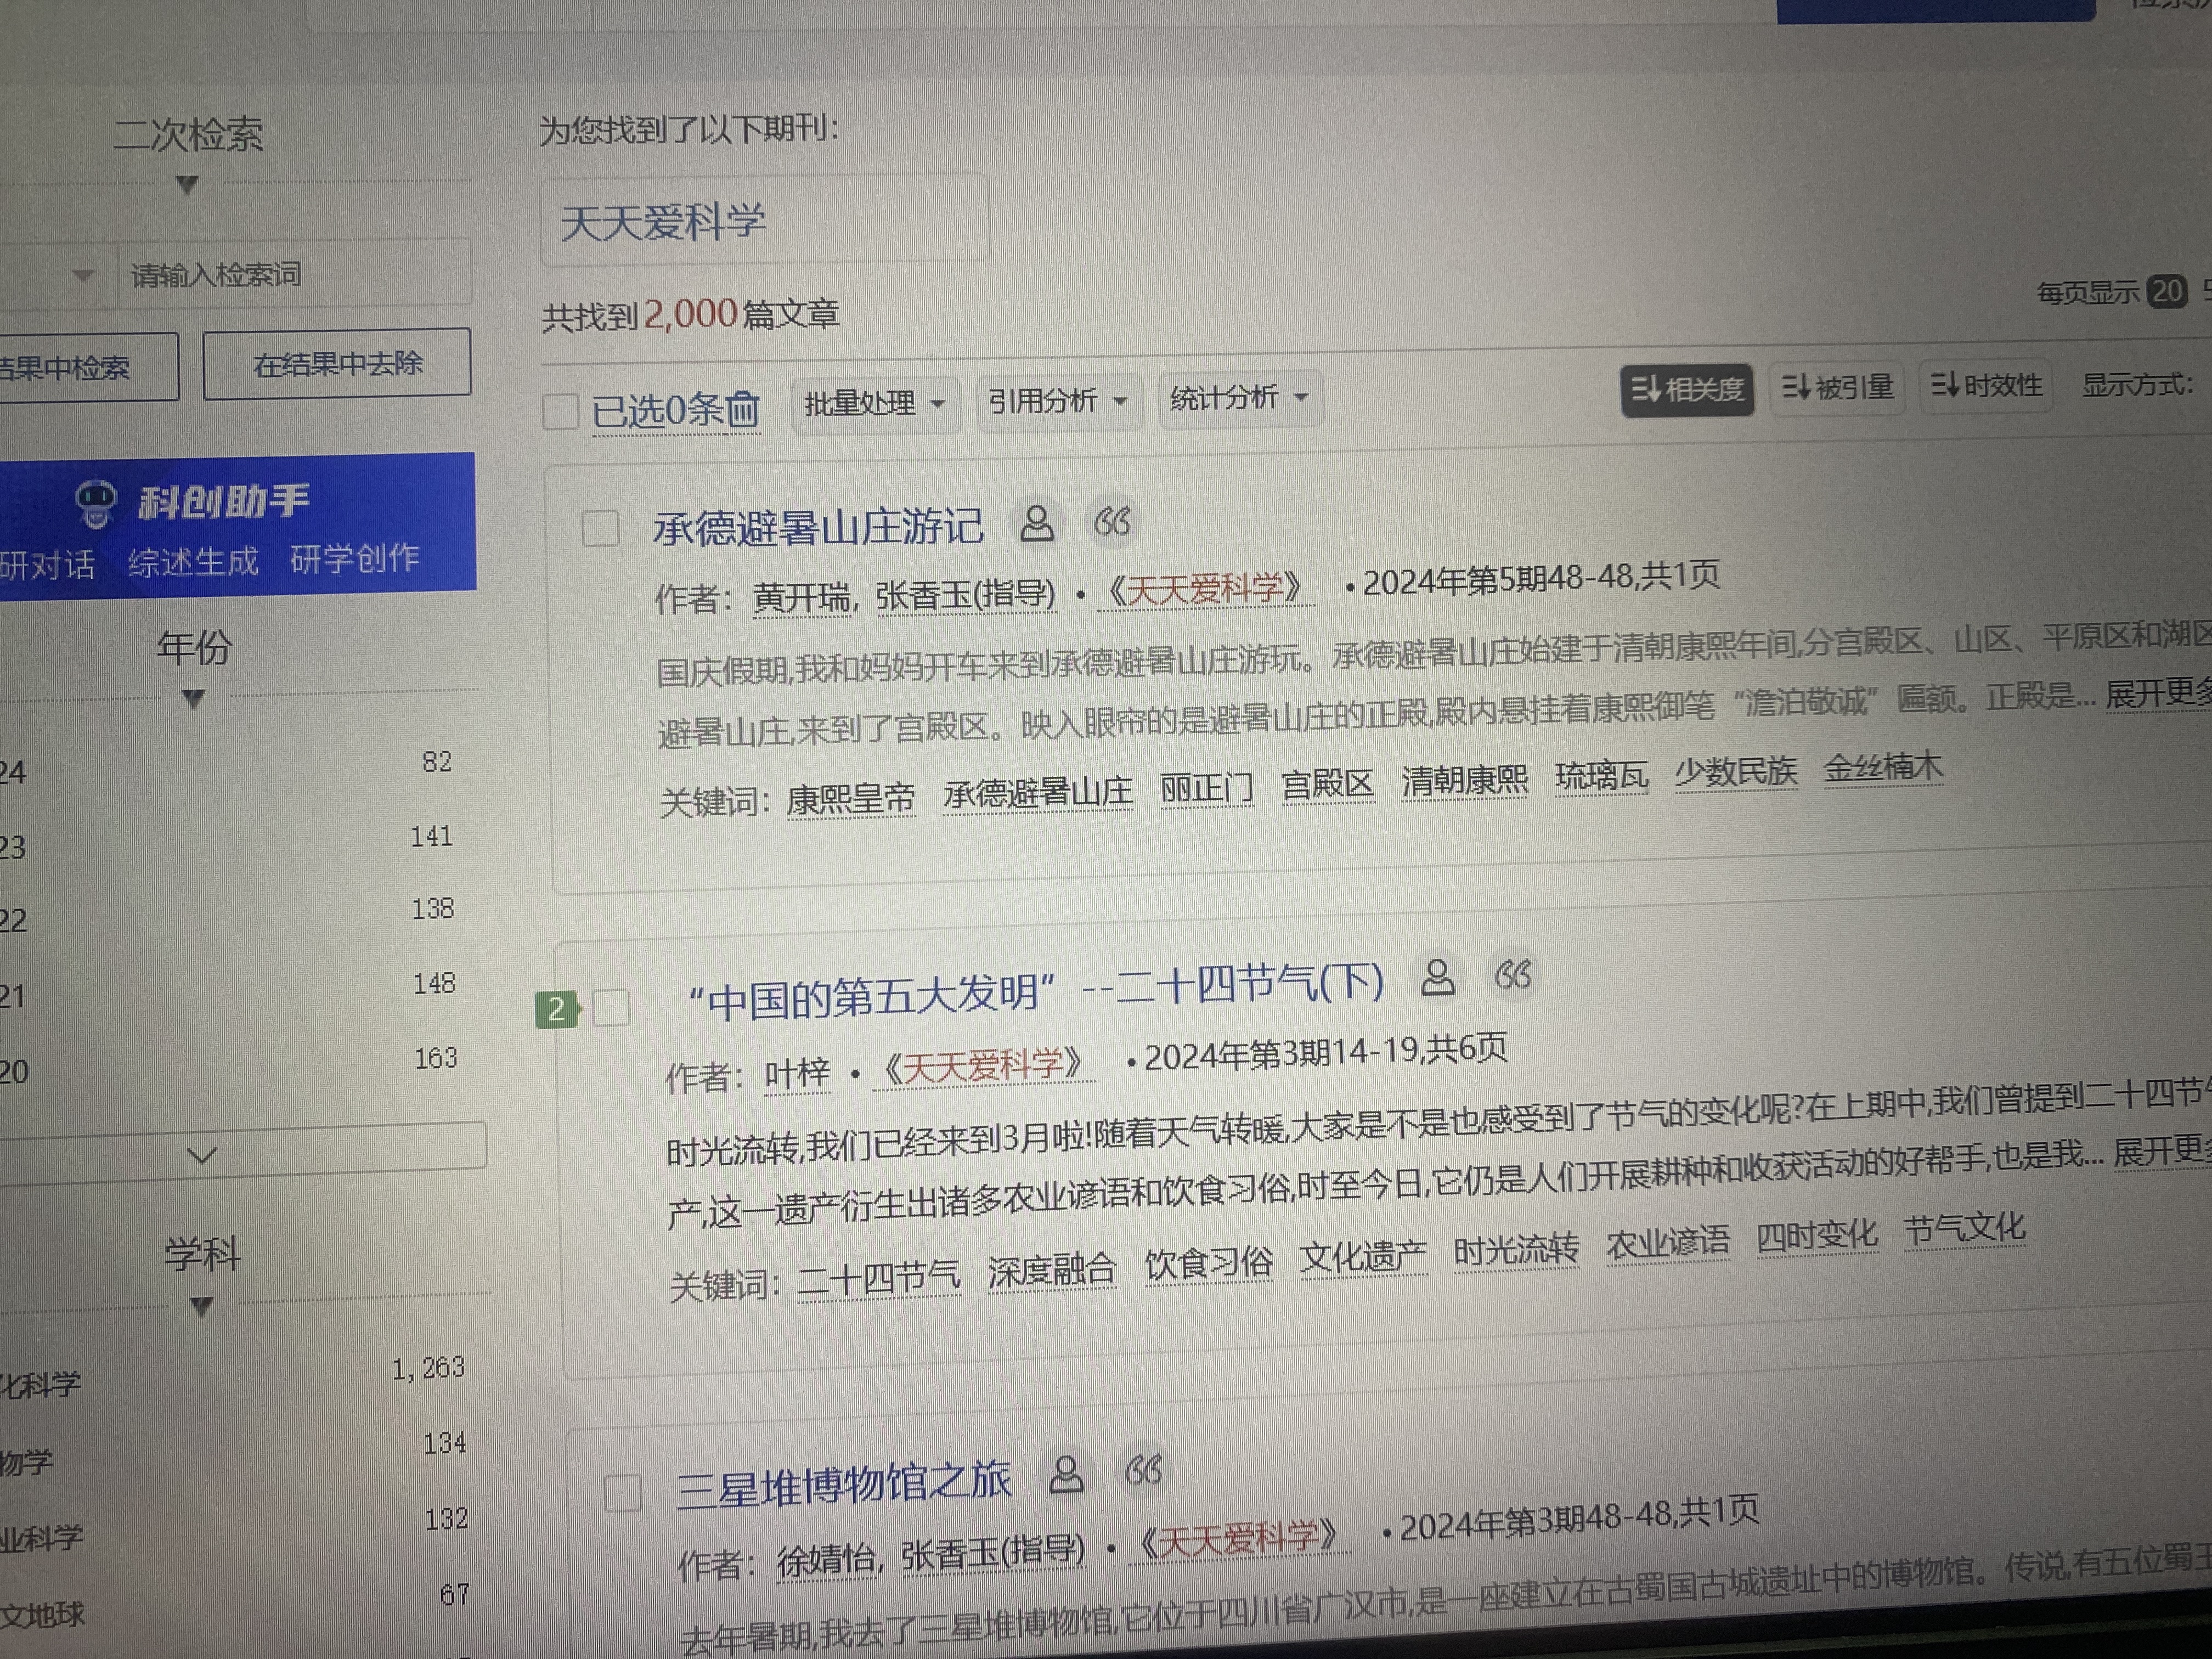The image size is (2212, 1659).
Task: Click the citation quote icon for 二十四节气(下)
Action: point(1513,975)
